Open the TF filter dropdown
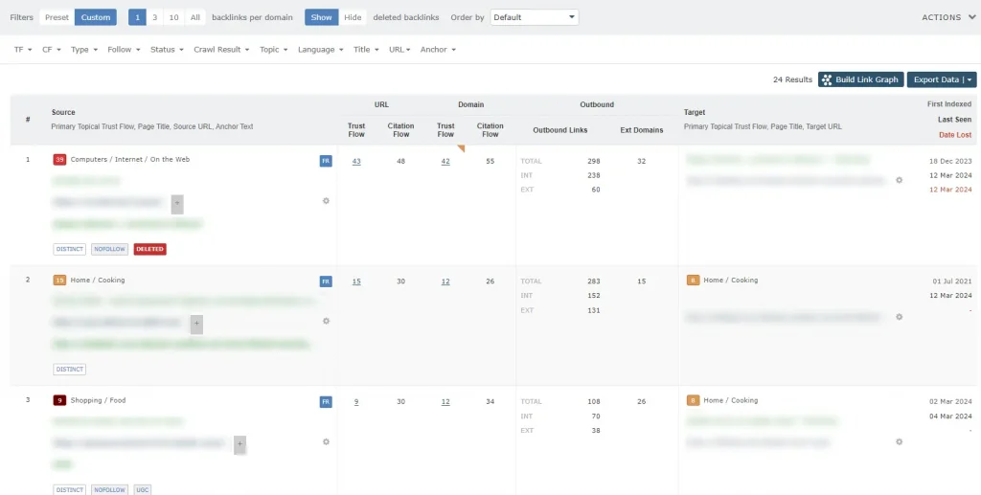This screenshot has height=495, width=981. click(23, 50)
